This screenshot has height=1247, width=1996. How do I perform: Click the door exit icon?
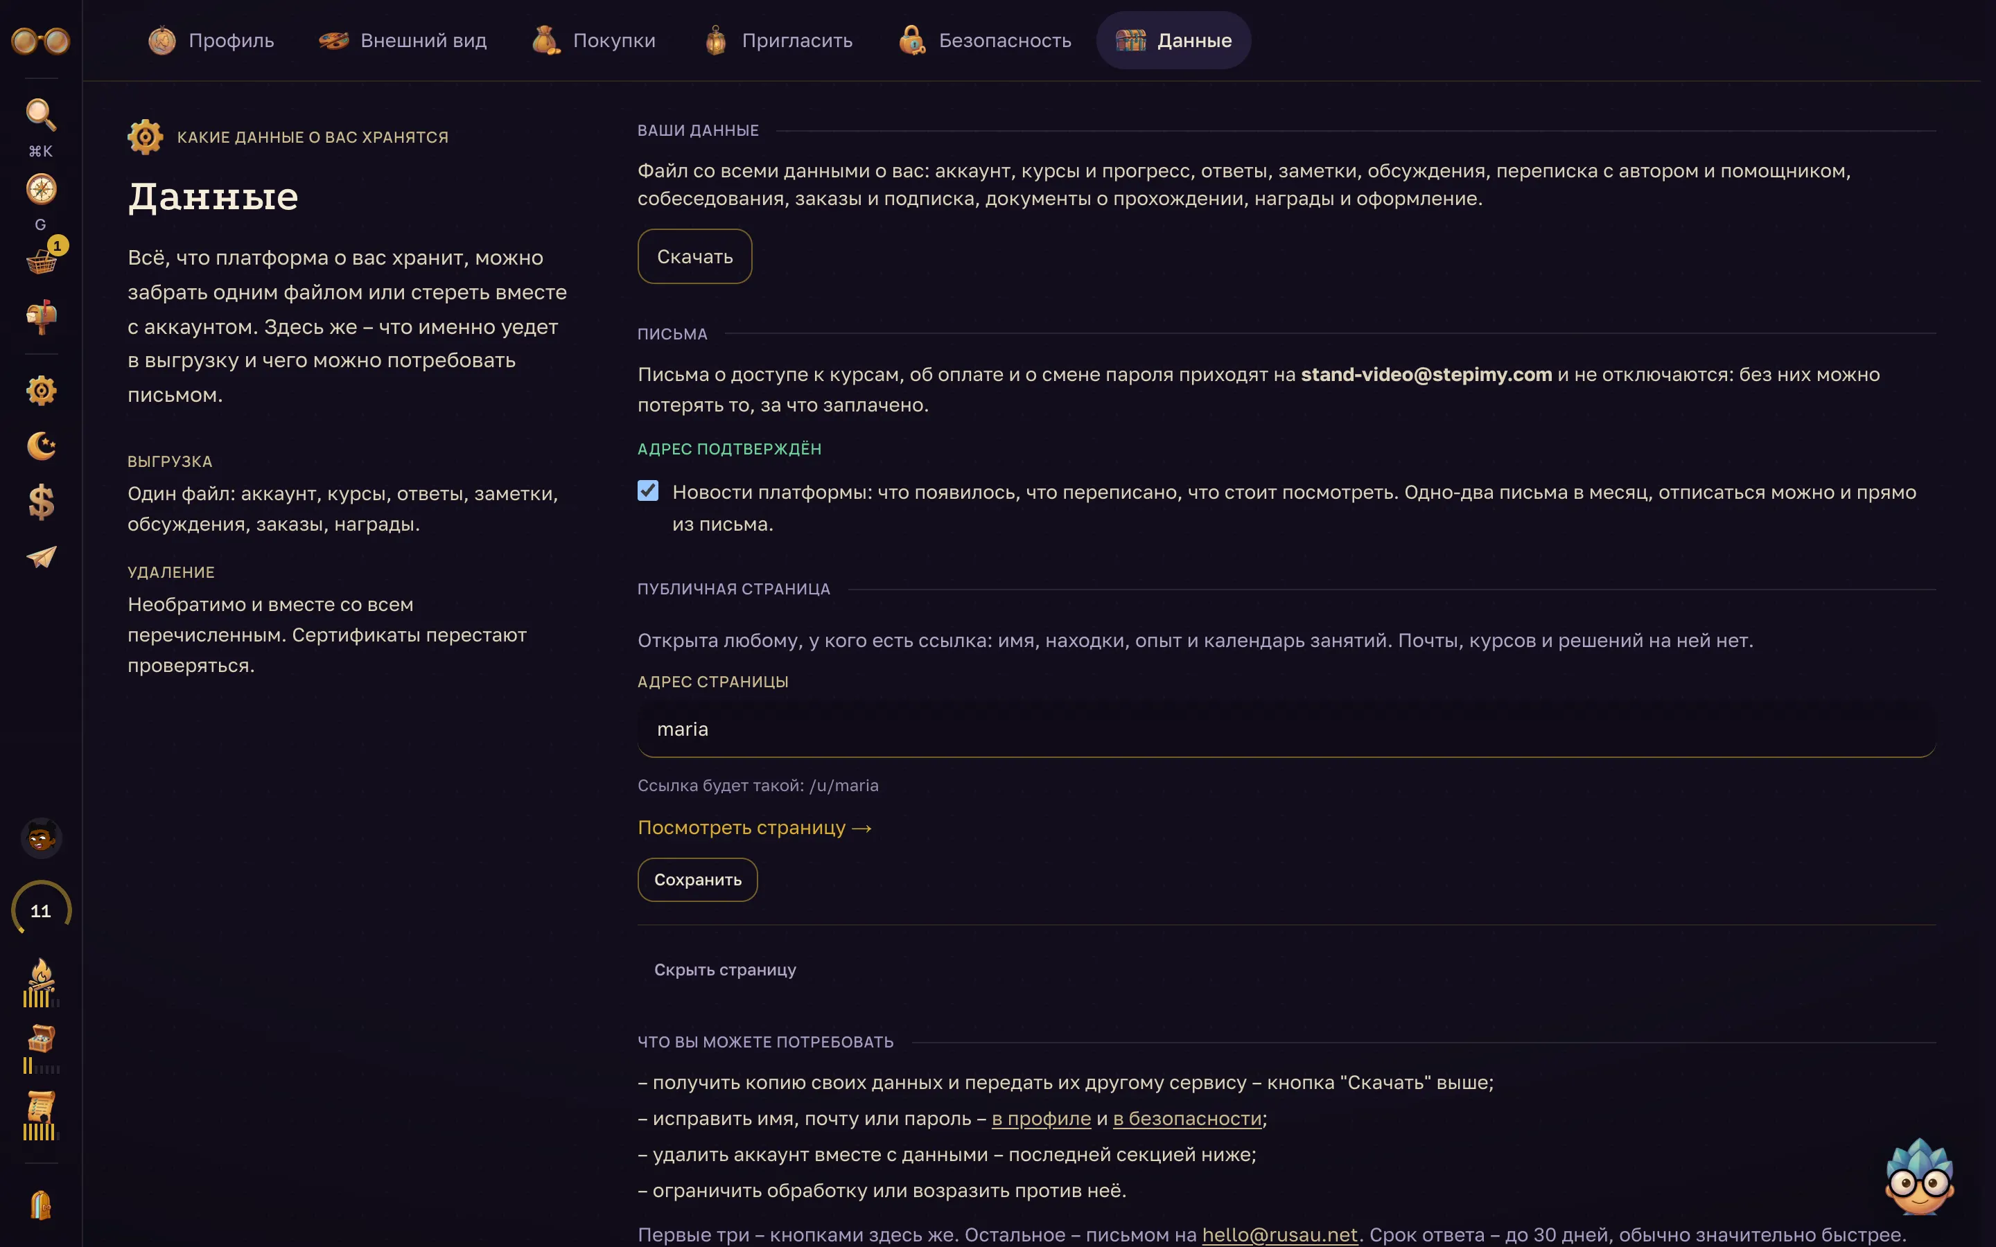click(40, 1205)
